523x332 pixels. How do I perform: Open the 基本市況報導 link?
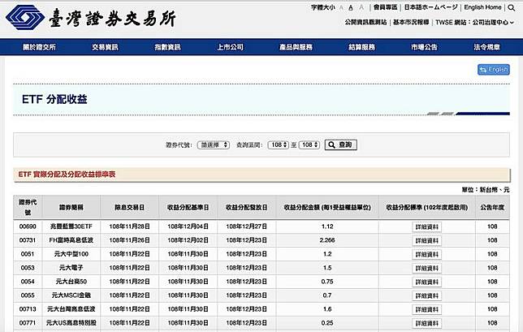[x=411, y=23]
